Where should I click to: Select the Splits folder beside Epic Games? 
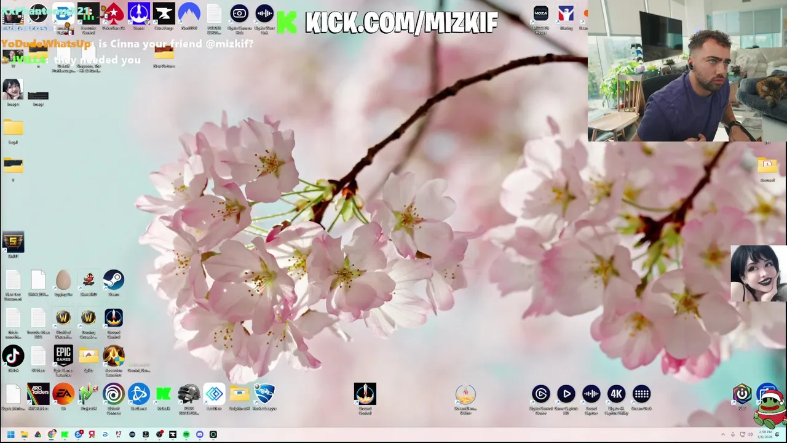(x=89, y=356)
